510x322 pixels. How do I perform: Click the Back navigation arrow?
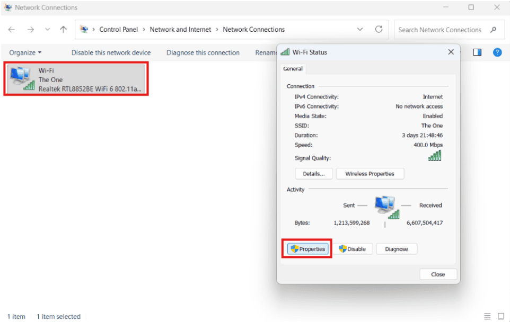(11, 30)
